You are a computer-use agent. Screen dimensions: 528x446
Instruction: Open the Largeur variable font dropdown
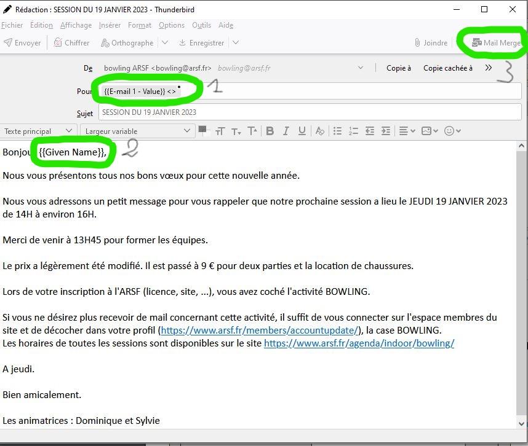[x=138, y=131]
